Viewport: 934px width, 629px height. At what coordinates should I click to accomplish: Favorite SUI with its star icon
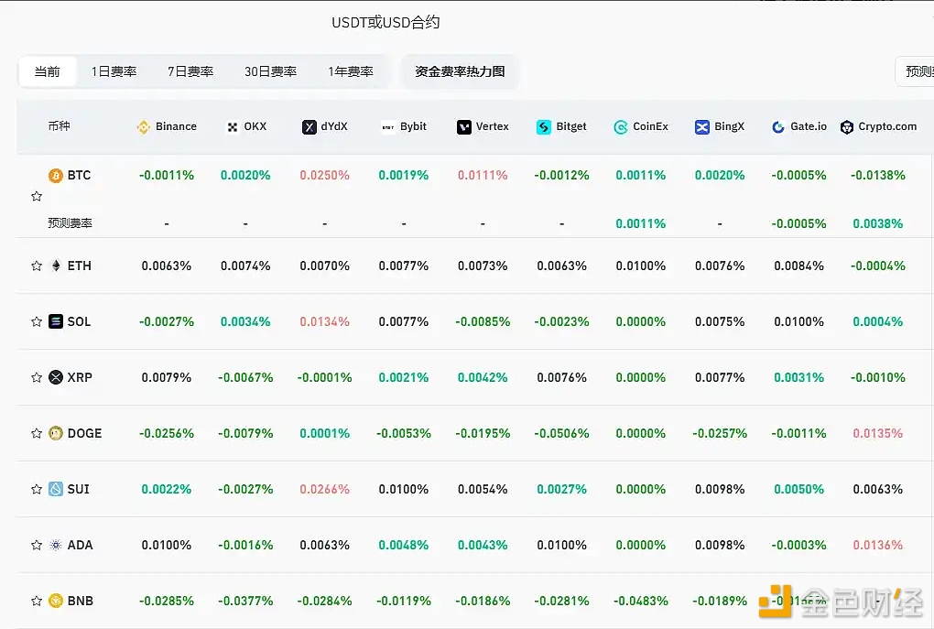click(x=37, y=489)
